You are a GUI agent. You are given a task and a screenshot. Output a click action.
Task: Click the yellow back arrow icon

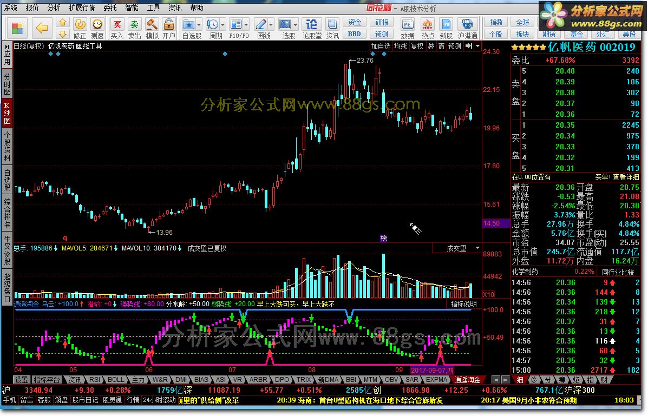click(42, 28)
